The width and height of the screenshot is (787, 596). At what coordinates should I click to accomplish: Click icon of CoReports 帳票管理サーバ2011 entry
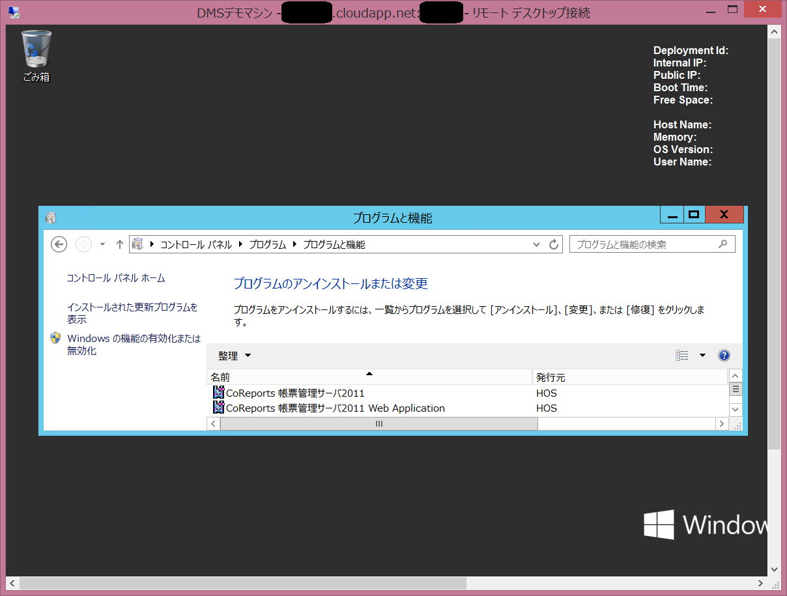tap(218, 393)
